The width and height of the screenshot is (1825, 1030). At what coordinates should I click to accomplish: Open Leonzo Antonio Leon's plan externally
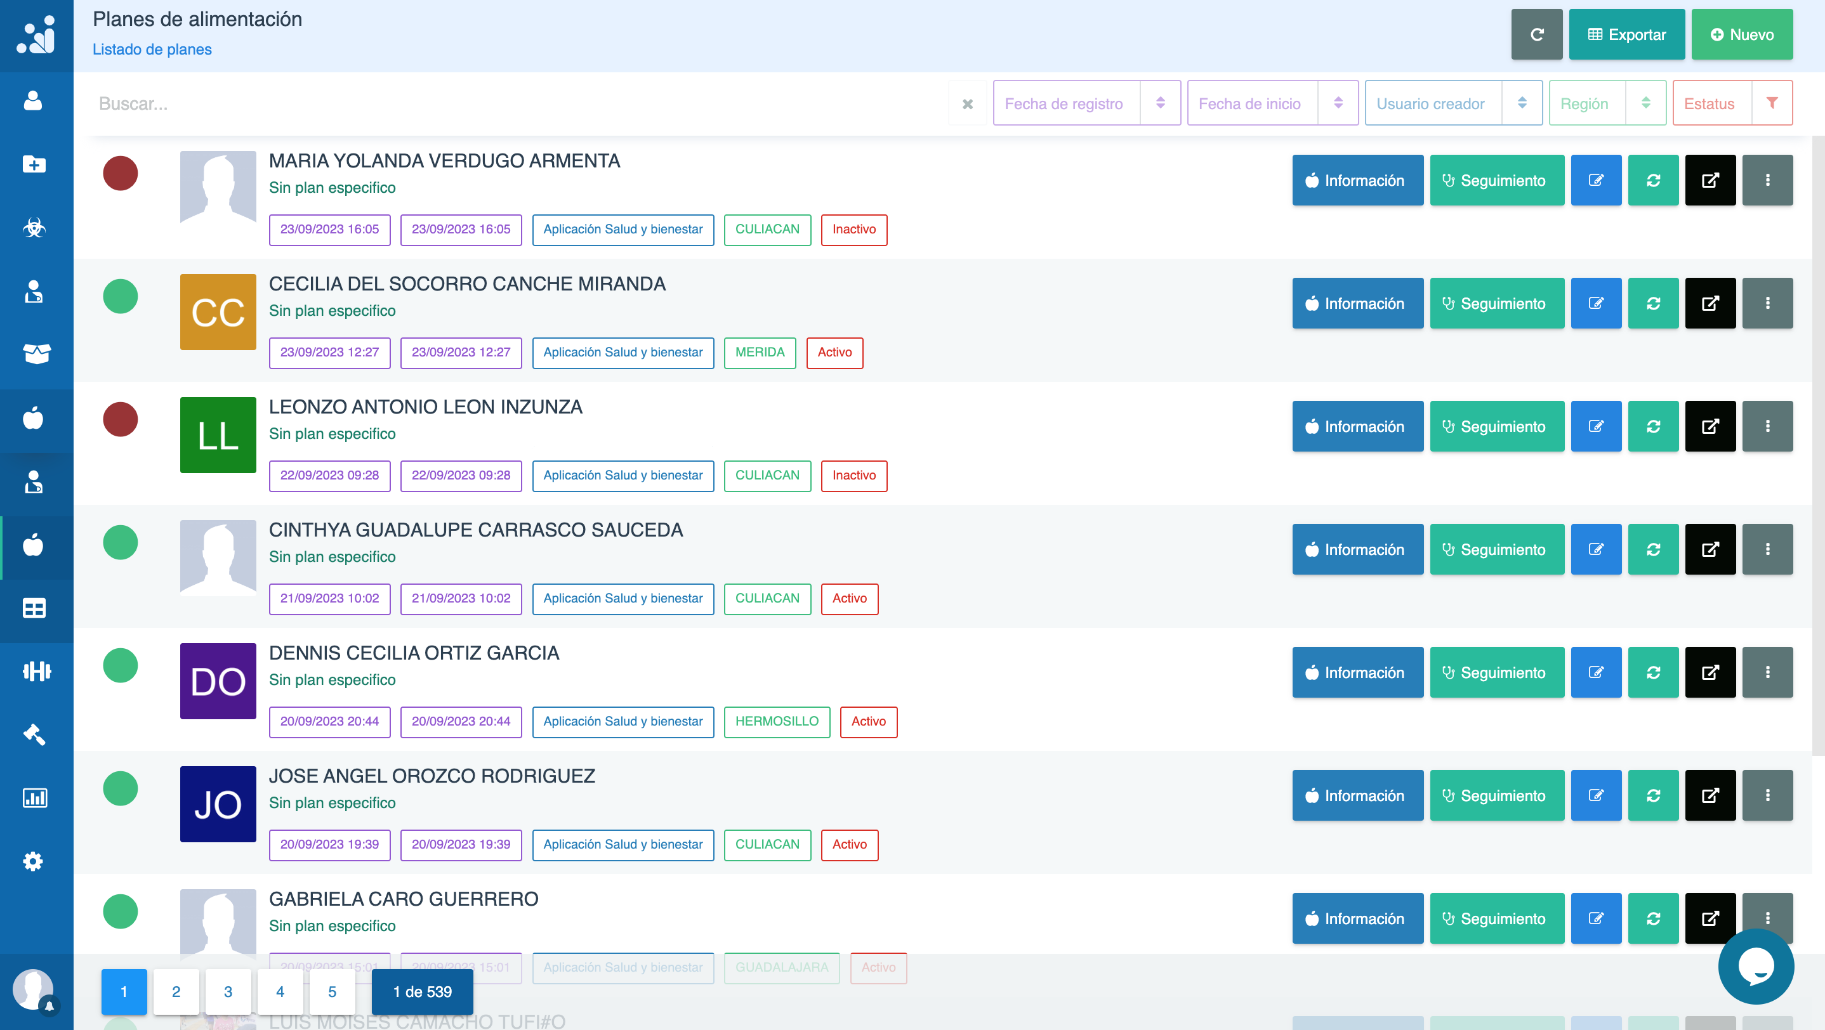[x=1710, y=427]
